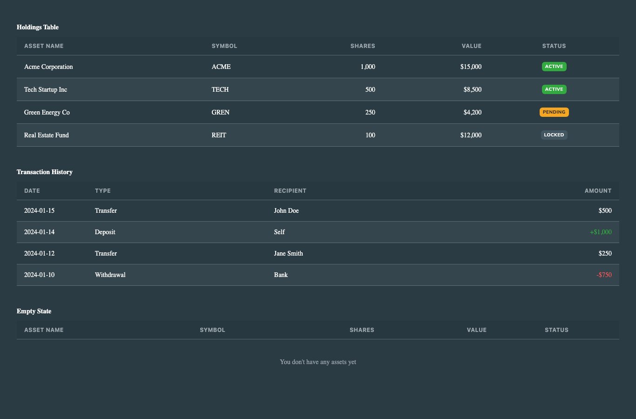The height and width of the screenshot is (419, 636).
Task: Click the Holdings Table heading
Action: pos(38,27)
